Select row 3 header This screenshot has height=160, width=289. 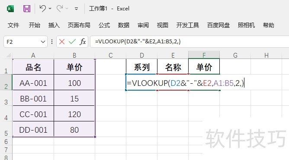[x=6, y=98]
